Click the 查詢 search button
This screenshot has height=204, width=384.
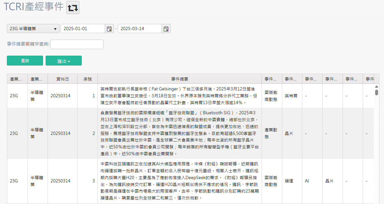[25, 61]
